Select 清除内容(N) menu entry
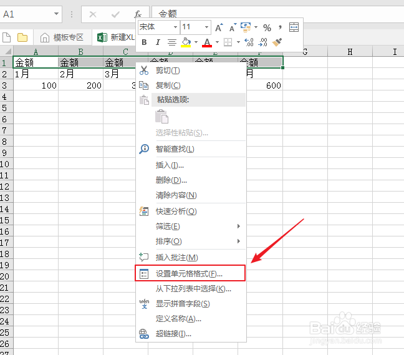Image resolution: width=404 pixels, height=355 pixels. (x=191, y=195)
